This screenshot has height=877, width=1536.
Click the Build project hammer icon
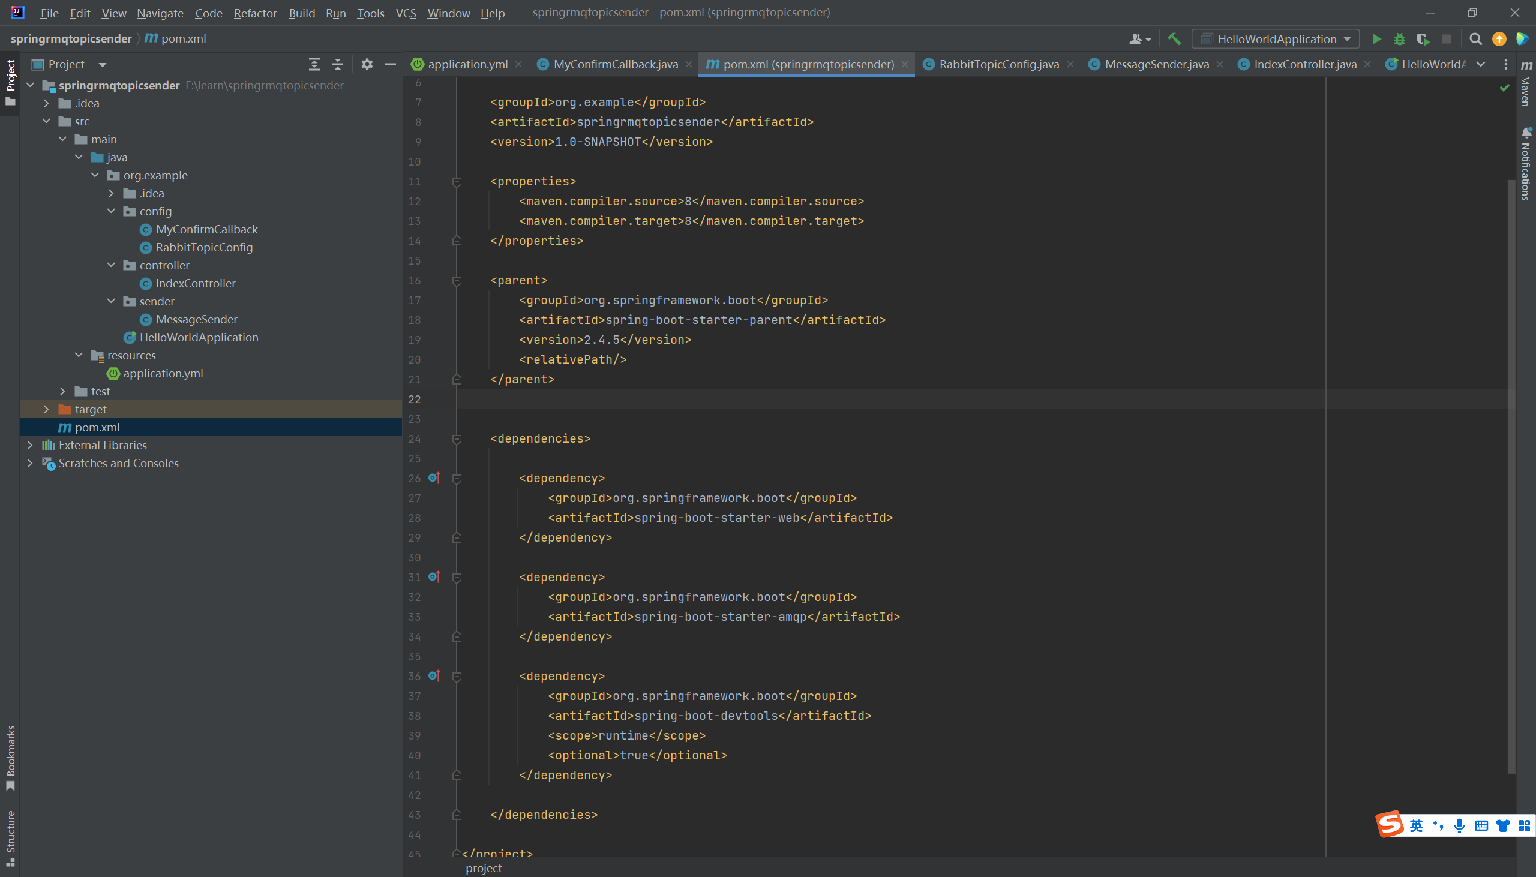point(1174,39)
